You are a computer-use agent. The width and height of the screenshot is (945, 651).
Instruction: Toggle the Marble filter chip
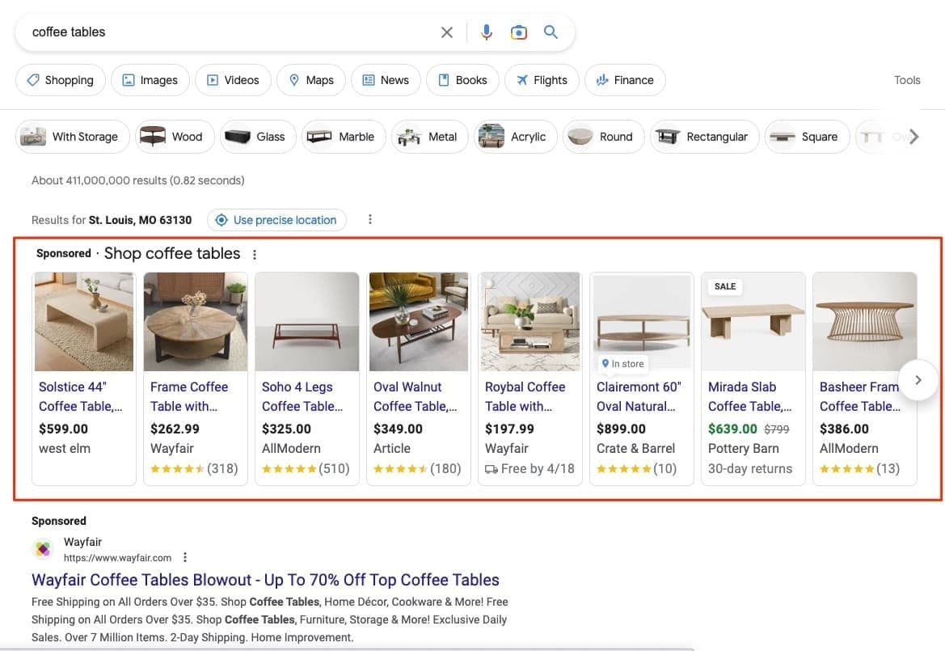(341, 137)
